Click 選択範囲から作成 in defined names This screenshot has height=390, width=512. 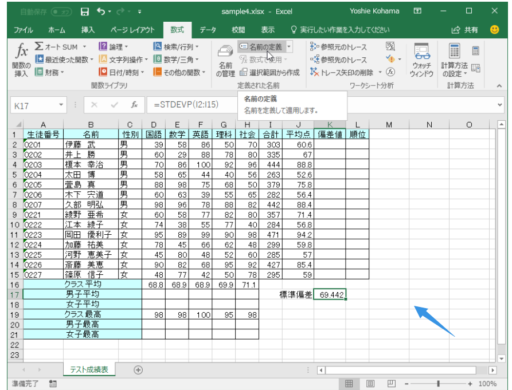coord(269,72)
